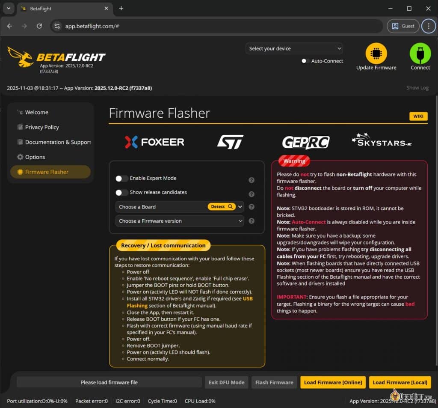Click the Update Firmware chip icon

(376, 53)
